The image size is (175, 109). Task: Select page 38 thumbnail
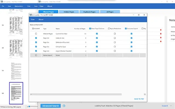[x=16, y=48]
